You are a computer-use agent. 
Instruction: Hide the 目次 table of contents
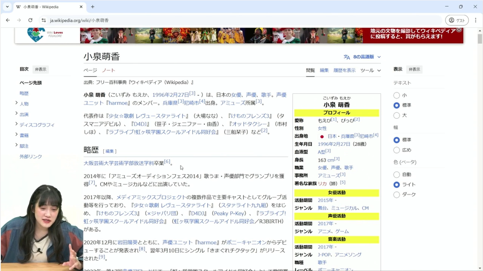coord(40,69)
